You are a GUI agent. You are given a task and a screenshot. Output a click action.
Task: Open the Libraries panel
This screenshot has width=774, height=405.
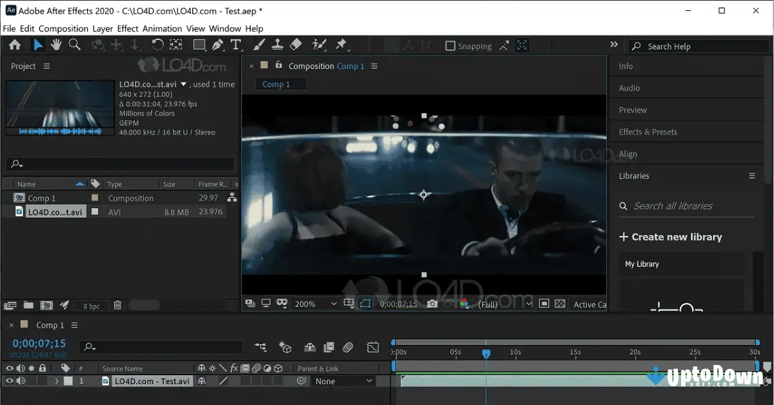coord(633,175)
